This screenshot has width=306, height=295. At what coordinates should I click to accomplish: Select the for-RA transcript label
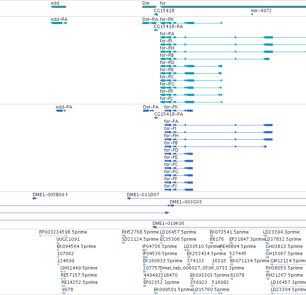pos(167,34)
